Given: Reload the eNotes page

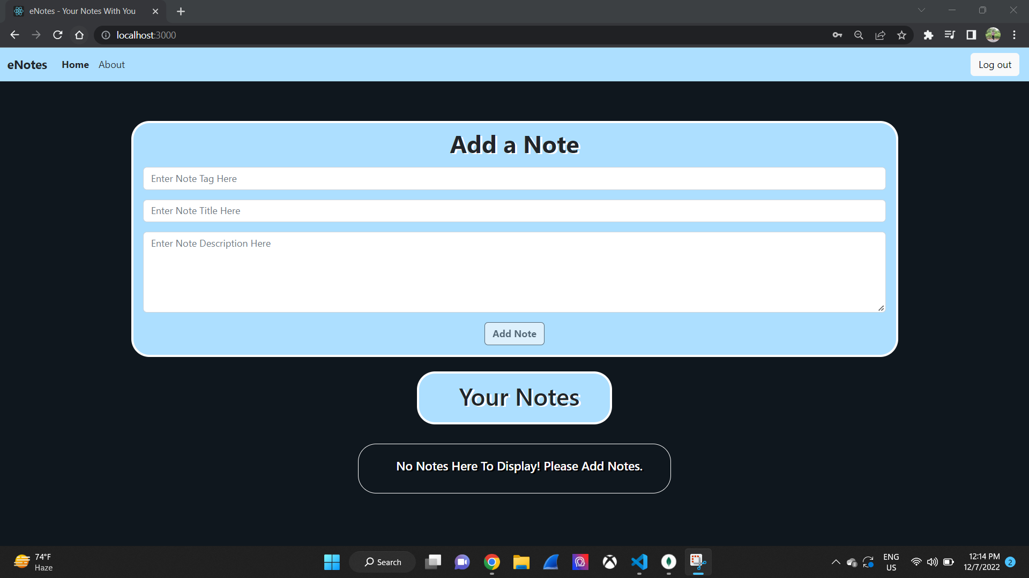Looking at the screenshot, I should 57,35.
